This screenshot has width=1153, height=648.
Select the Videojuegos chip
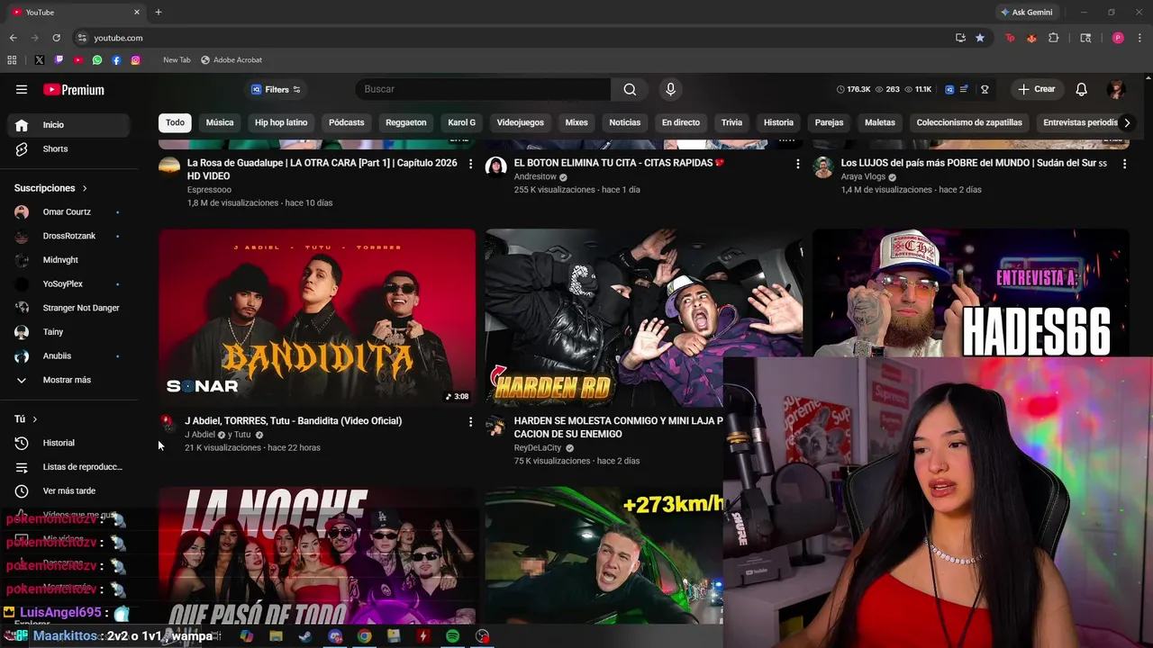point(521,122)
